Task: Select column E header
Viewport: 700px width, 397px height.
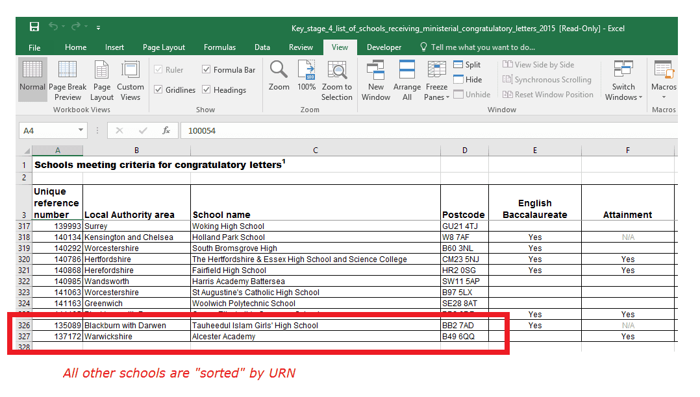Action: pyautogui.click(x=535, y=150)
